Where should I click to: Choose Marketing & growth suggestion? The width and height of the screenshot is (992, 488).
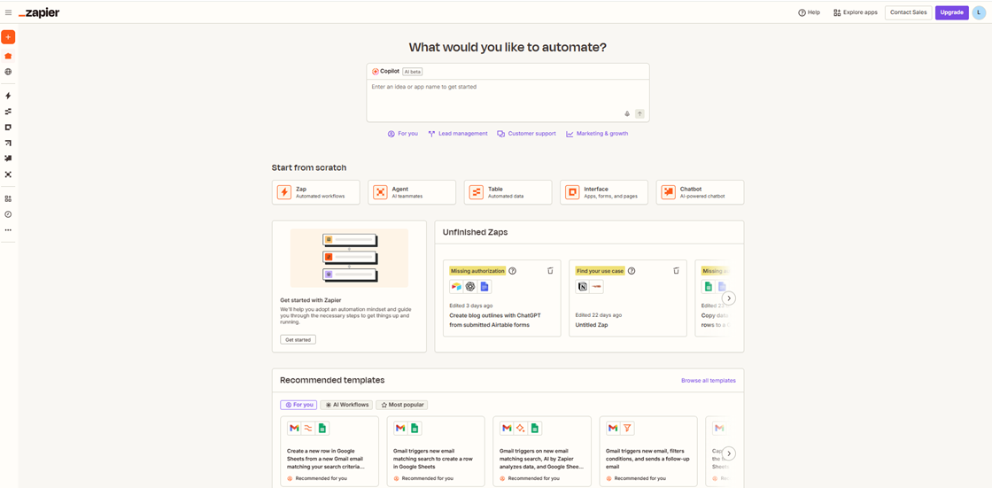[597, 134]
